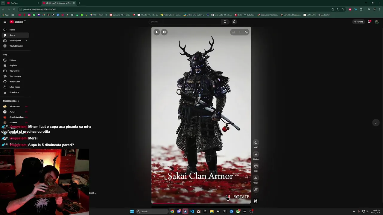Screen dimensions: 383x215
Task: Open Playlists in the sidebar
Action: 15,65
